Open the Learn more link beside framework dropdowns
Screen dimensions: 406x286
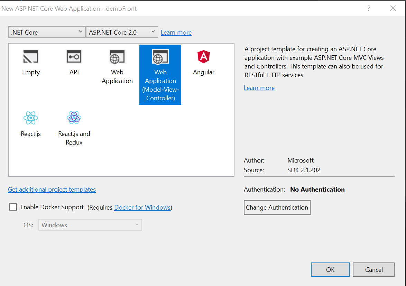coord(176,32)
